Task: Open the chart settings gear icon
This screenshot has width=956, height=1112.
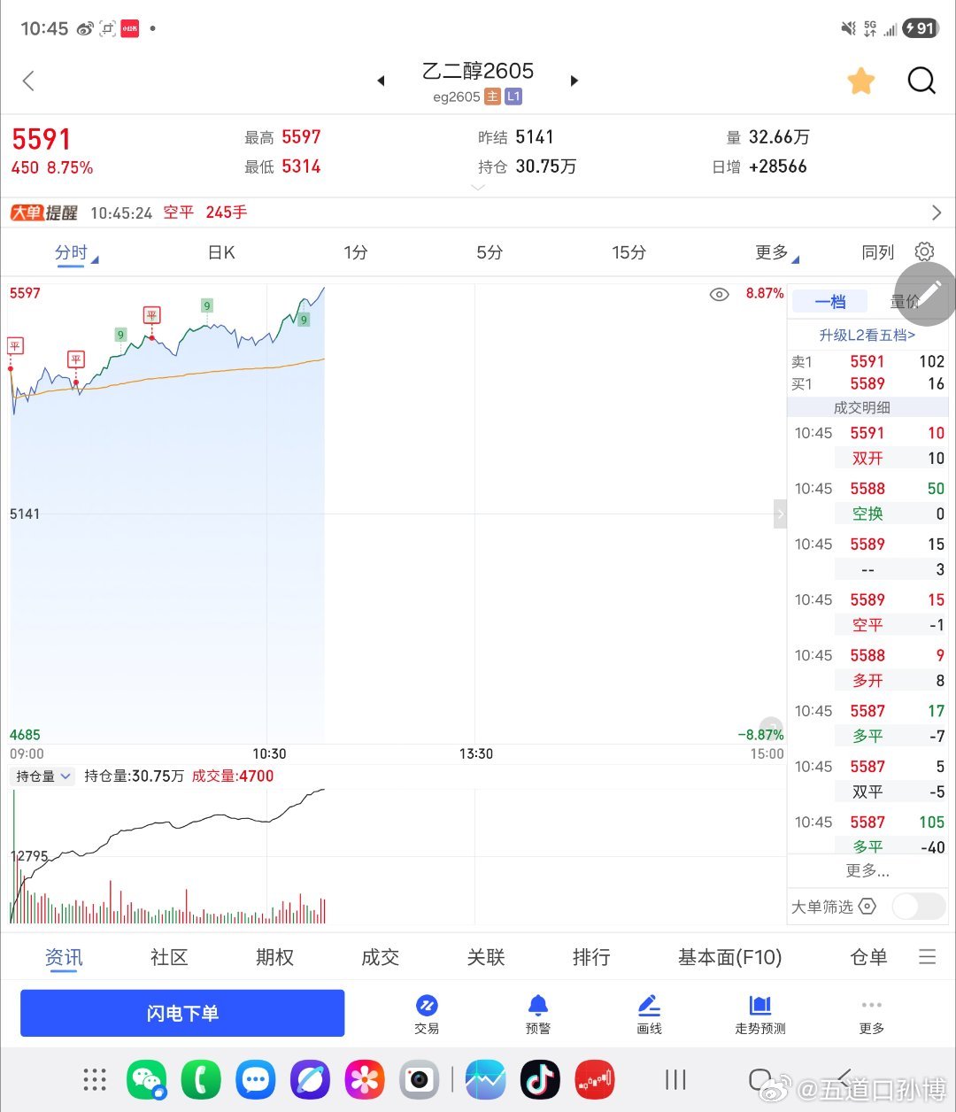Action: pos(924,251)
